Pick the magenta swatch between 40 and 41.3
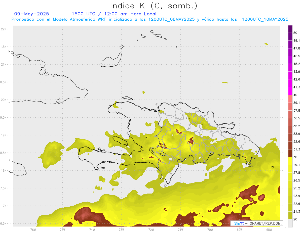 coord(290,91)
